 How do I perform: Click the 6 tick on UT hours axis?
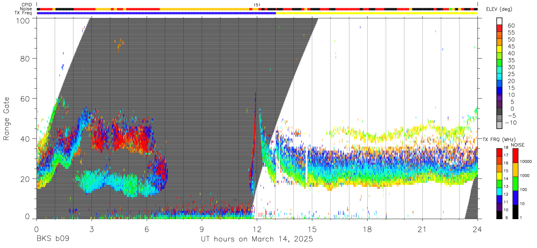[146, 229]
